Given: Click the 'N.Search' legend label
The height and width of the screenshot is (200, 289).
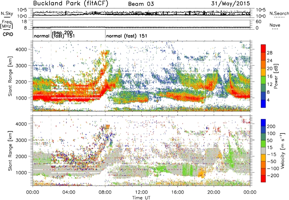Looking at the screenshot, I should pyautogui.click(x=279, y=13).
